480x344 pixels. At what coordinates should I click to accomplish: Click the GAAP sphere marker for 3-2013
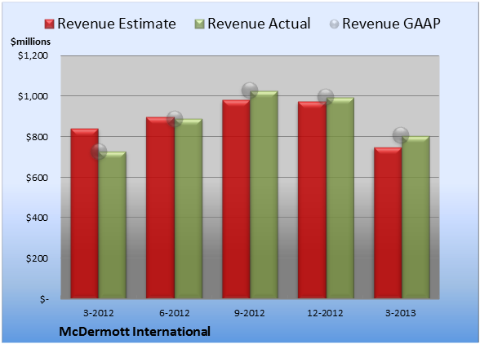[x=401, y=135]
